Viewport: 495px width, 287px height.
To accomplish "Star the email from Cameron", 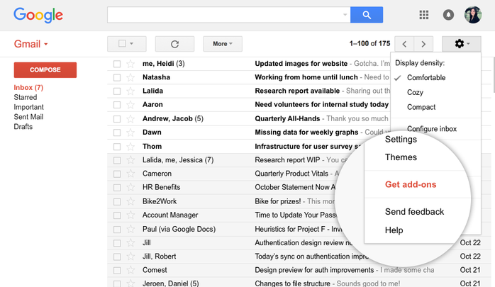I will click(x=130, y=174).
